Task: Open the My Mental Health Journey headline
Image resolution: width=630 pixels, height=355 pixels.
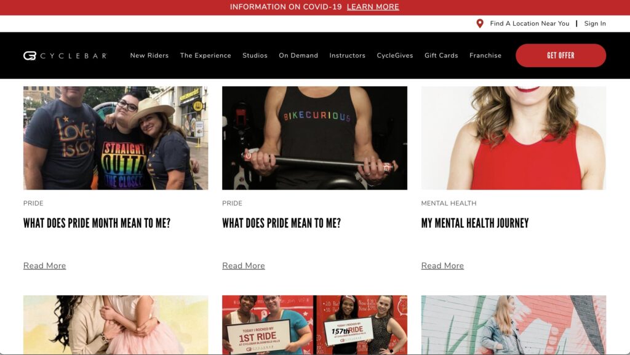Action: tap(475, 223)
